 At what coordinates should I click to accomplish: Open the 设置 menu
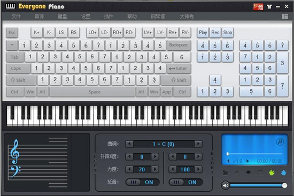pos(86,17)
